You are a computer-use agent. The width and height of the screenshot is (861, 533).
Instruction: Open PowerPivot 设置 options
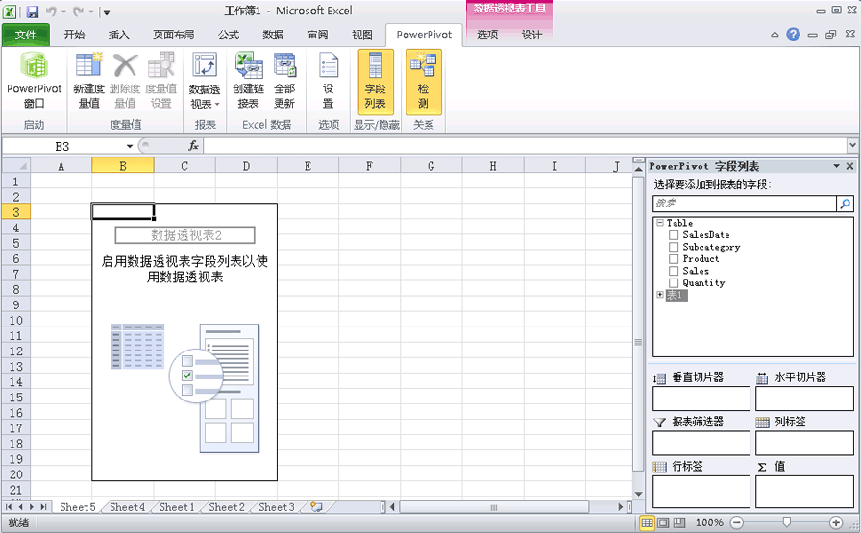[329, 81]
